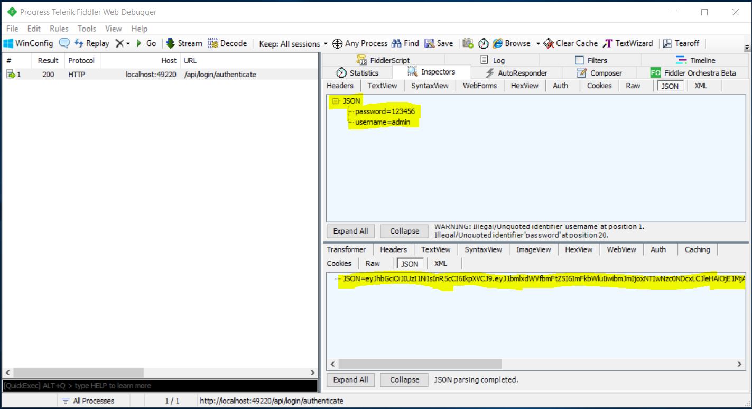Click the comment speech-bubble icon

coord(64,43)
